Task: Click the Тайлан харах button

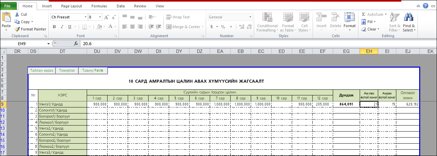Action: 42,71
